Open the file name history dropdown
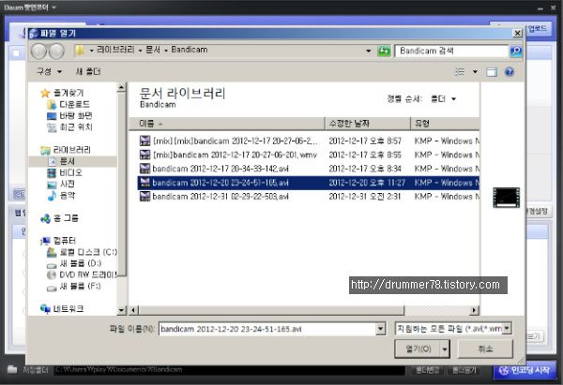Screen dimensions: 563x385 point(380,329)
